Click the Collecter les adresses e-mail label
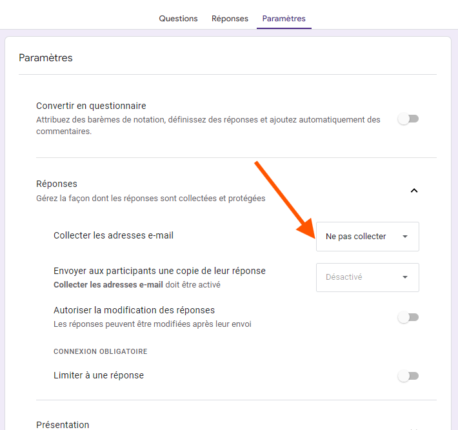 point(114,235)
